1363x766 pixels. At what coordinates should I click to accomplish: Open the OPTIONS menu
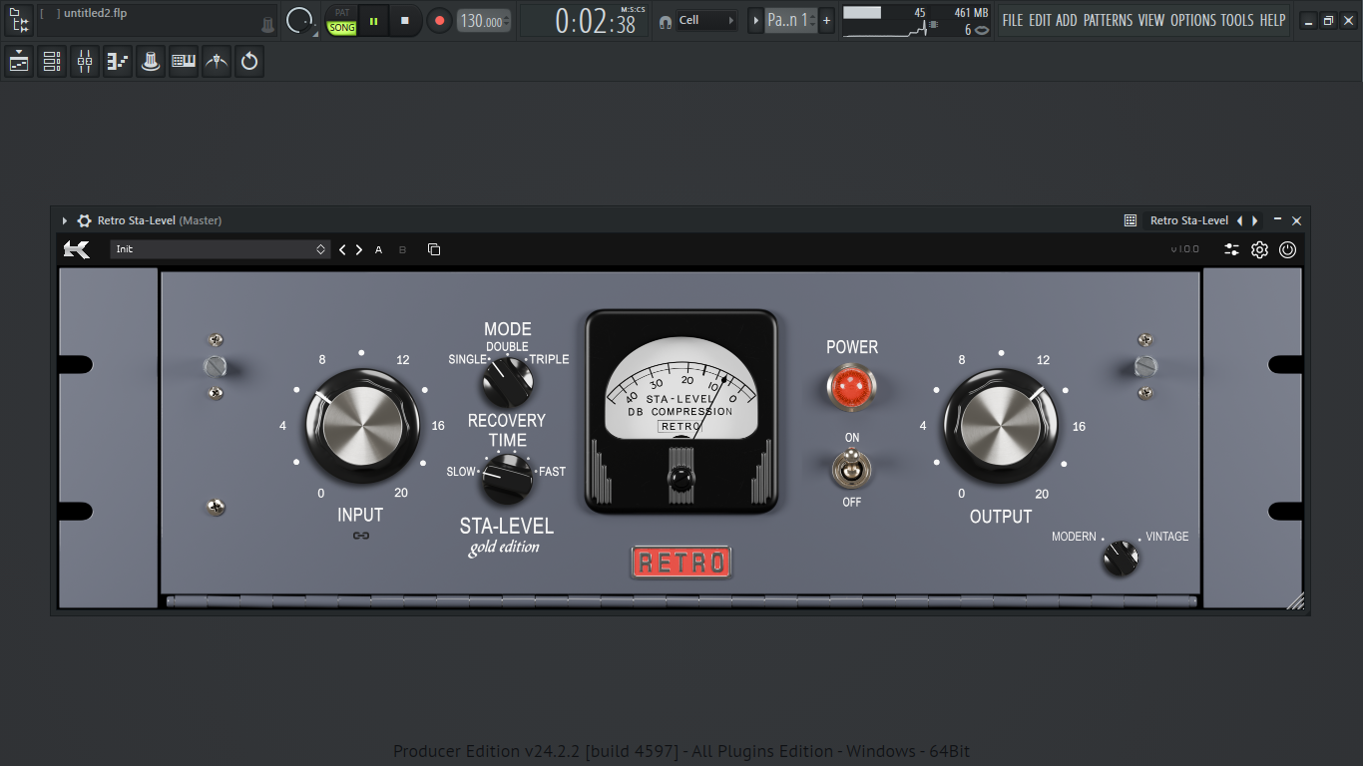1193,20
